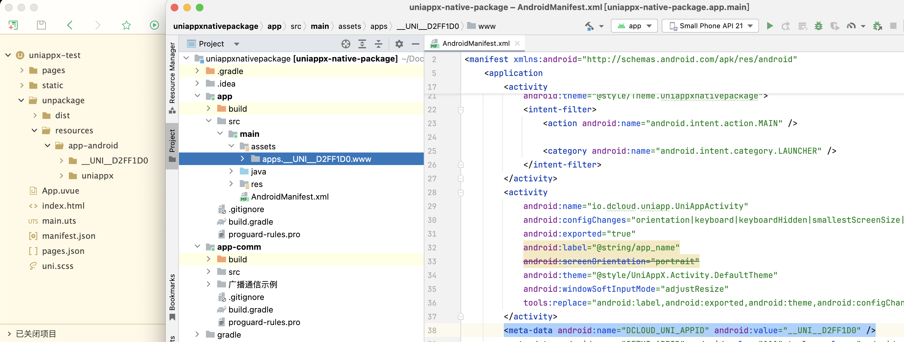Screen dimensions: 904x342
Task: Expand the static folder in HBuilderX
Action: tap(22, 85)
